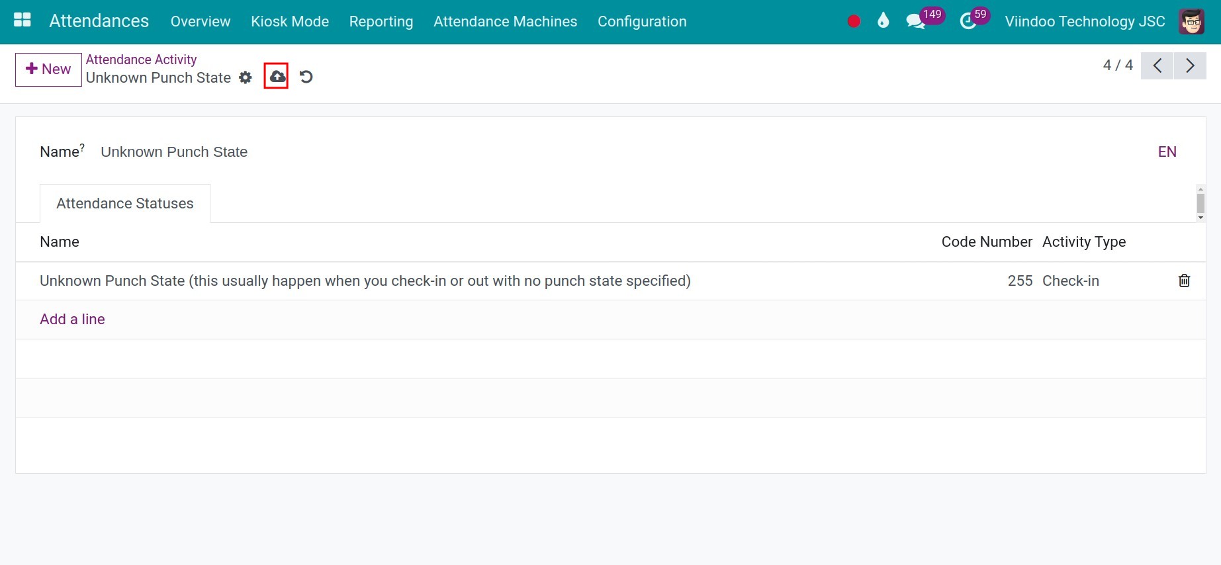The height and width of the screenshot is (565, 1221).
Task: Click the code number 255 cell
Action: [1020, 281]
